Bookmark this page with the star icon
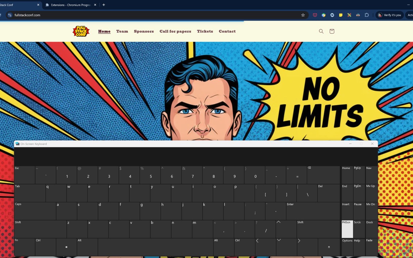This screenshot has width=413, height=258. tap(303, 15)
